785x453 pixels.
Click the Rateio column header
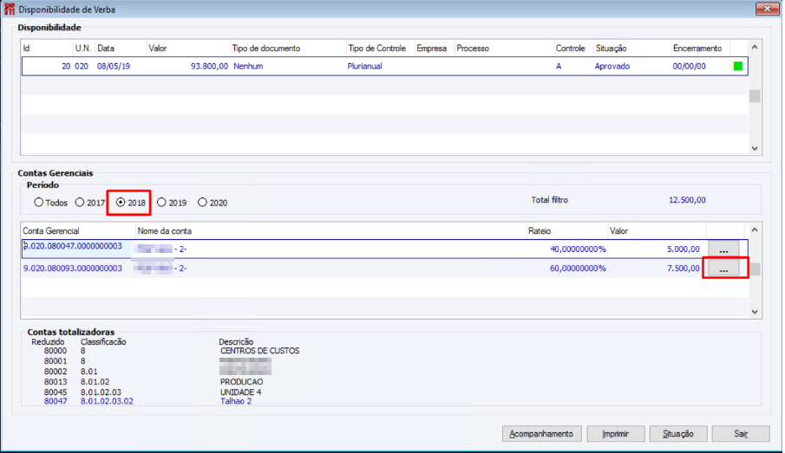566,231
